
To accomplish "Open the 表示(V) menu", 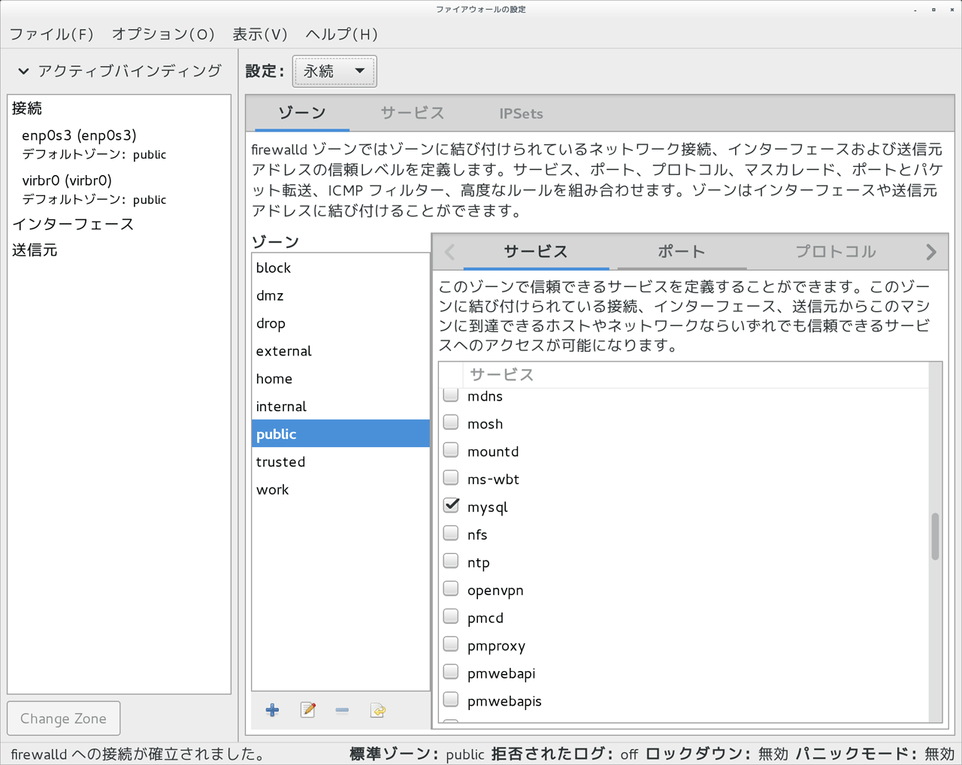I will tap(260, 34).
